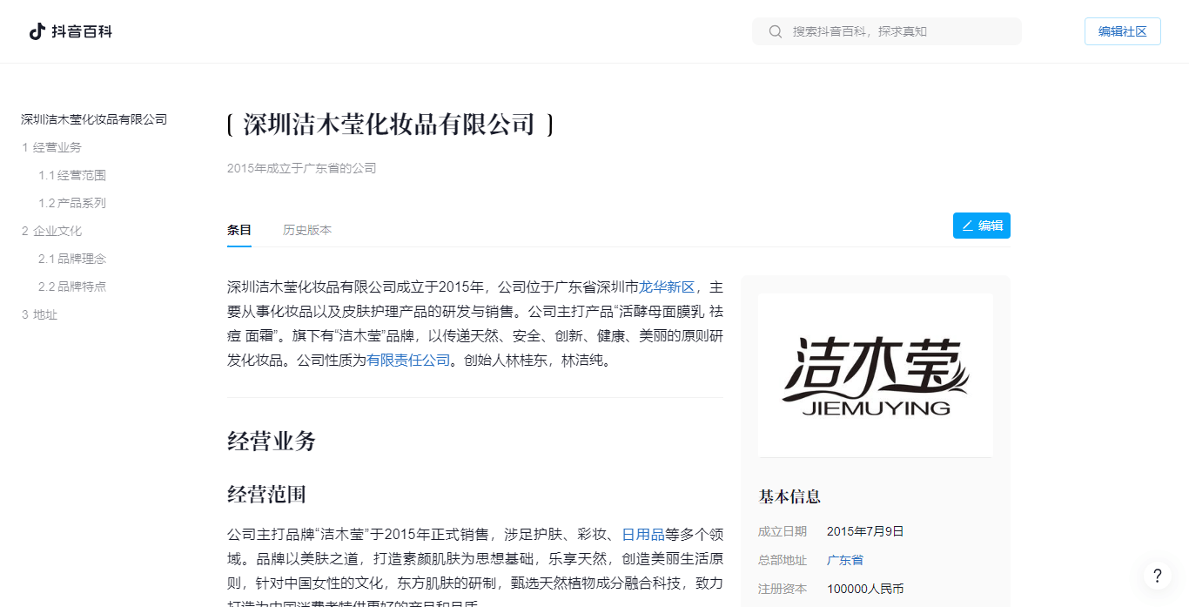The height and width of the screenshot is (607, 1189).
Task: Open 2.2 品牌特点 outline entry
Action: [72, 287]
